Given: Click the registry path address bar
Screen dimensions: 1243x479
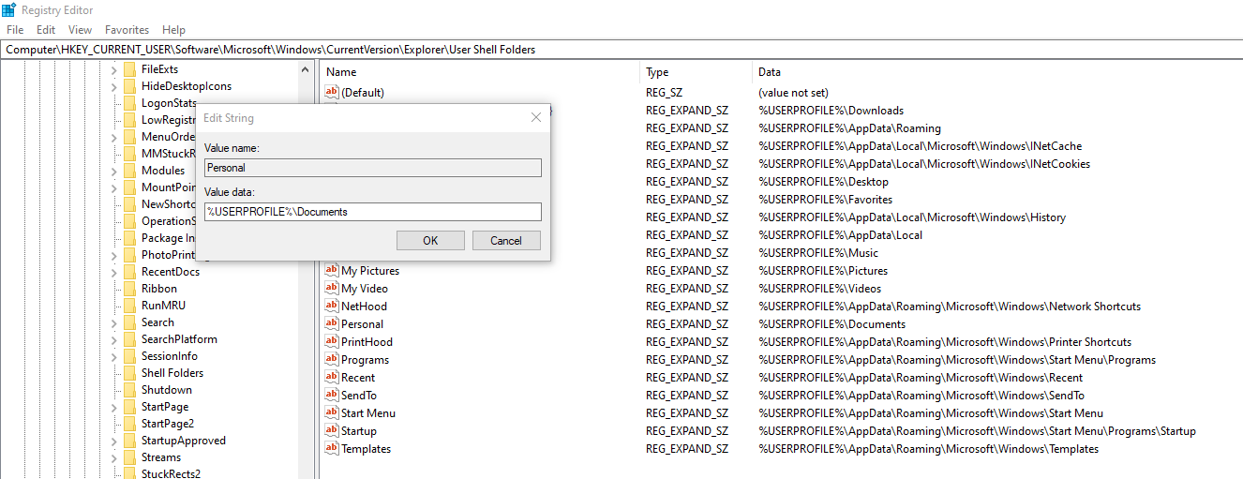Looking at the screenshot, I should pyautogui.click(x=619, y=49).
